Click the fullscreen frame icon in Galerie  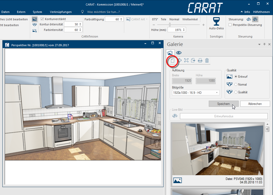pyautogui.click(x=186, y=61)
